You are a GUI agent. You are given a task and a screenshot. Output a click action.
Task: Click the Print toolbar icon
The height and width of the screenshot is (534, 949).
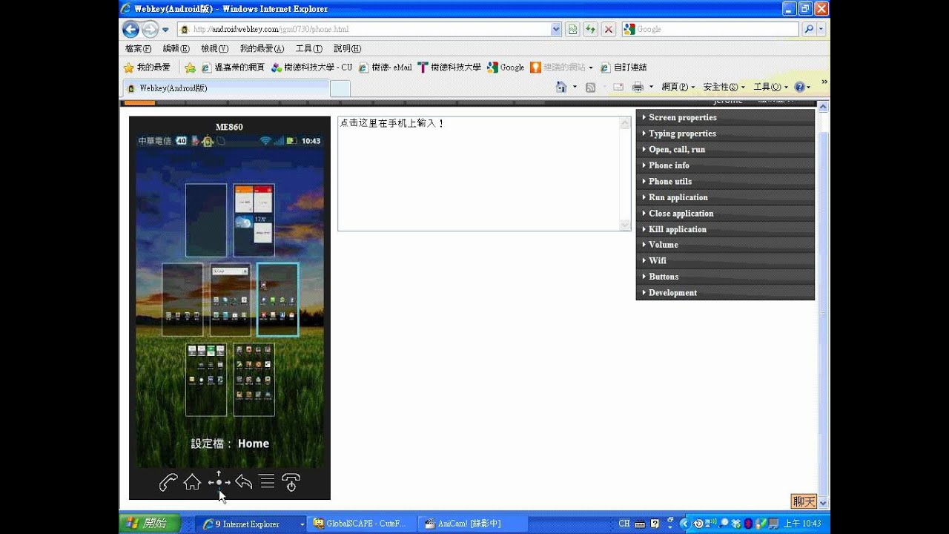coord(638,87)
